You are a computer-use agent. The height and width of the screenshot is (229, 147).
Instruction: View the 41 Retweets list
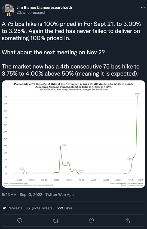[x=13, y=208]
